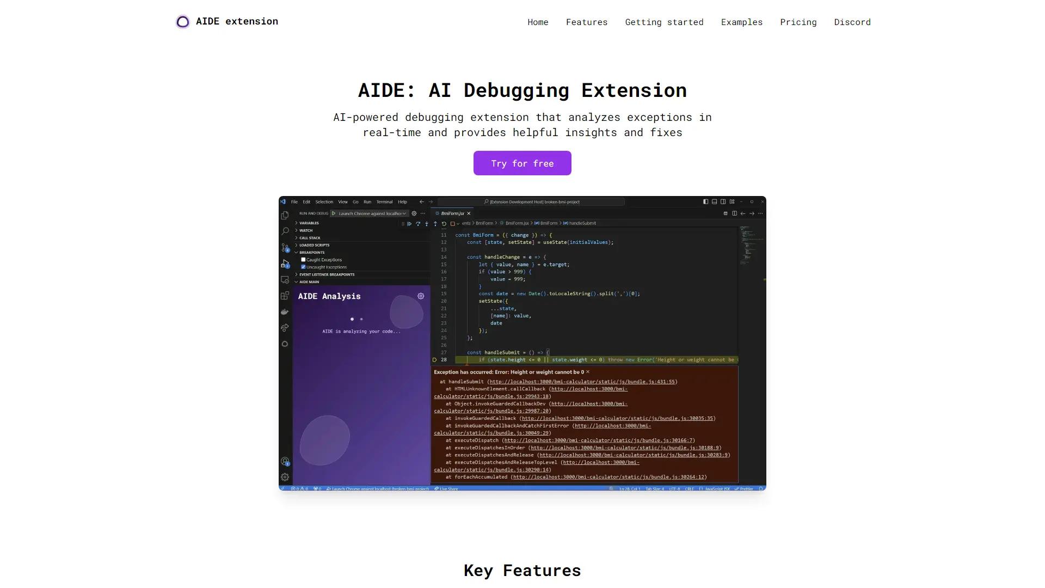Click the Split Editor Right icon

click(x=734, y=213)
